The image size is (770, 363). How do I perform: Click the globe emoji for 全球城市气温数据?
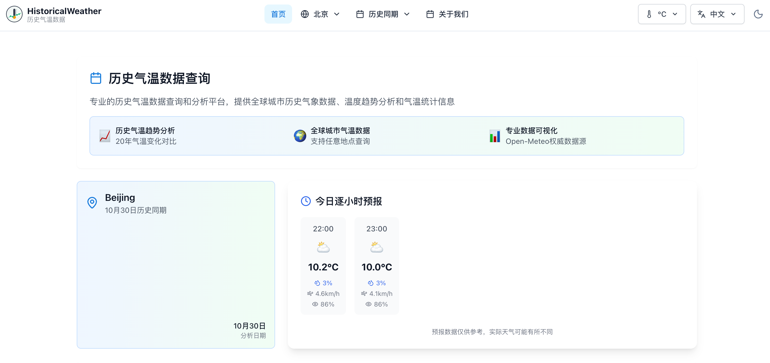[x=300, y=136]
